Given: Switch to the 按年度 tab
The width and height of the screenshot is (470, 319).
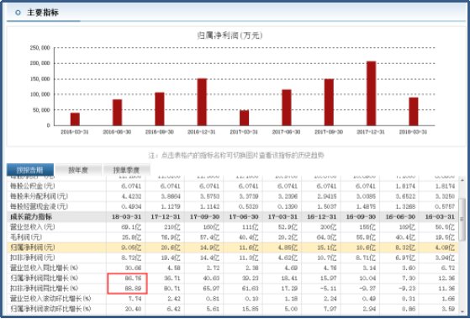Looking at the screenshot, I should pos(78,170).
